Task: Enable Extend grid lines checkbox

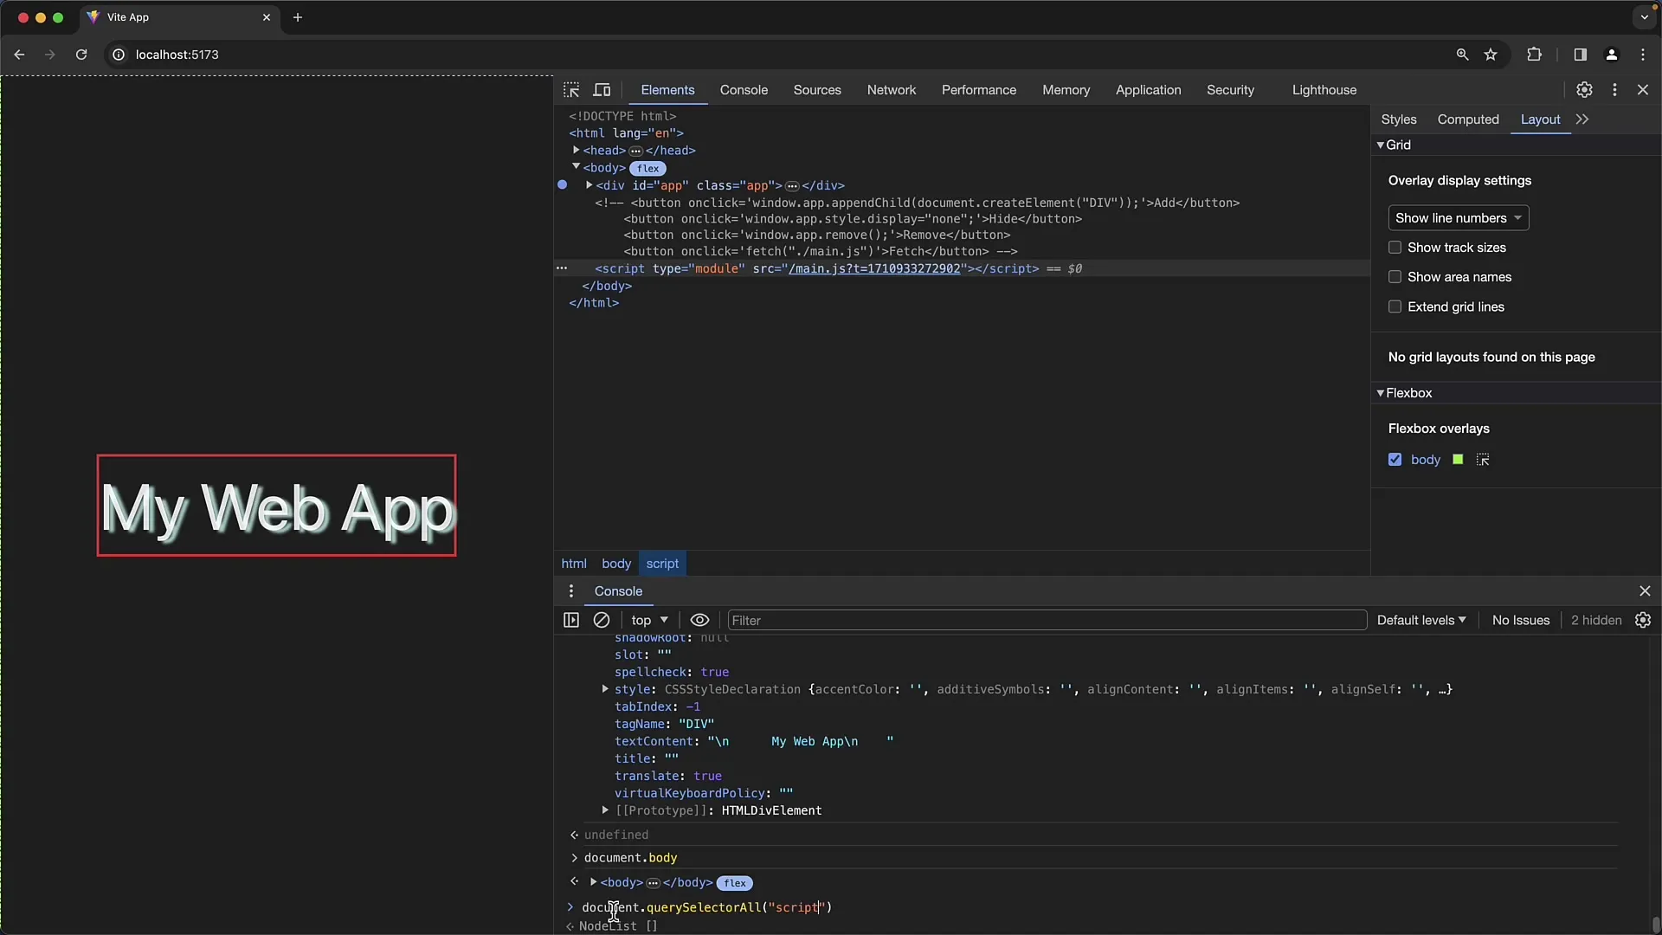Action: pos(1395,306)
